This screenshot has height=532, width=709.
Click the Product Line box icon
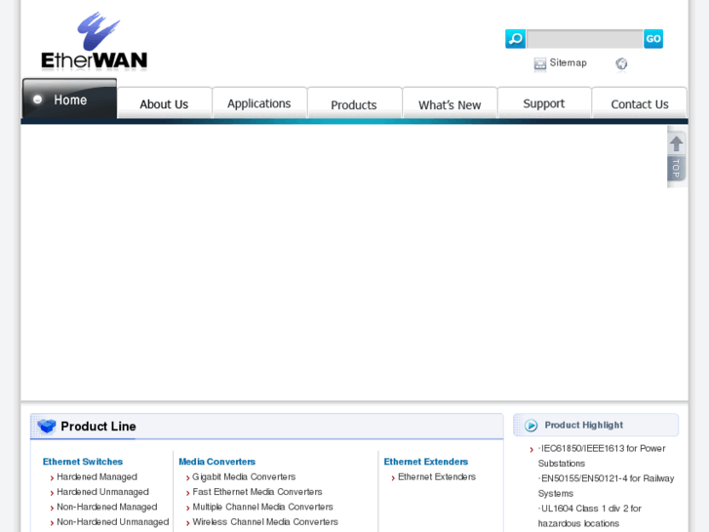click(x=46, y=426)
